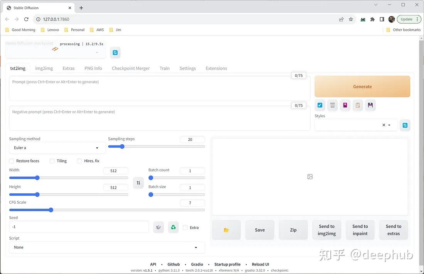Viewport: 424px width, 274px height.
Task: Refresh the Stable Diffusion checkpoint list
Action: [115, 52]
